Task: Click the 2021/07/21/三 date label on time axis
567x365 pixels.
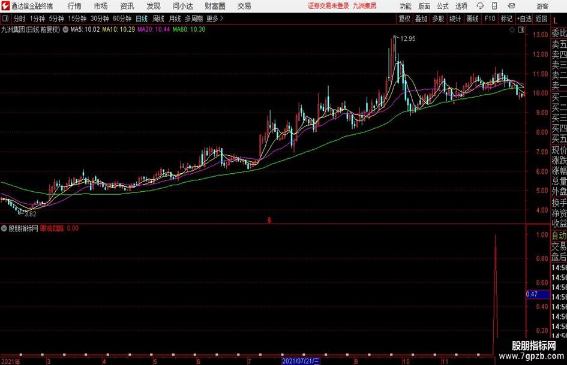Action: click(301, 361)
